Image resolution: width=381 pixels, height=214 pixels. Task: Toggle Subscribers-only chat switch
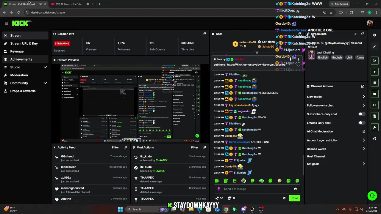coord(362,114)
